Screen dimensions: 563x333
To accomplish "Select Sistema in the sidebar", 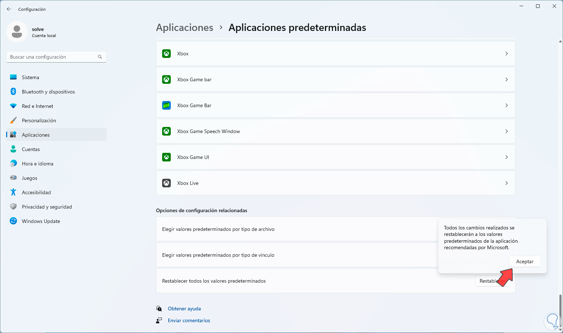I will [x=31, y=77].
